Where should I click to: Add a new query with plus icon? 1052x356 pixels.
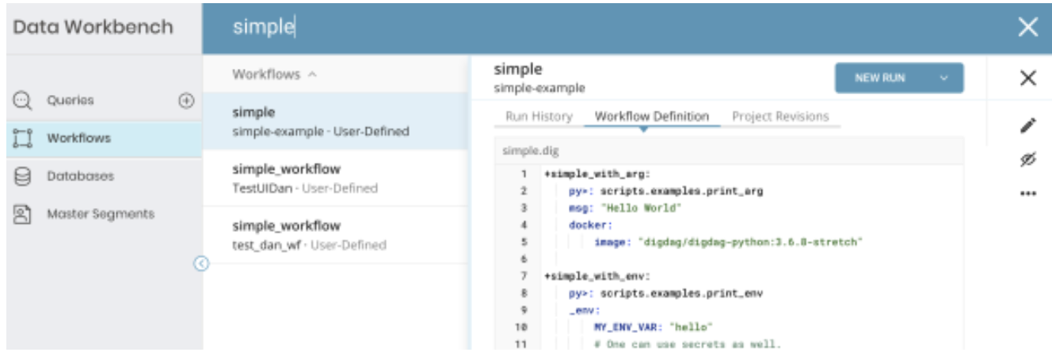(x=186, y=100)
